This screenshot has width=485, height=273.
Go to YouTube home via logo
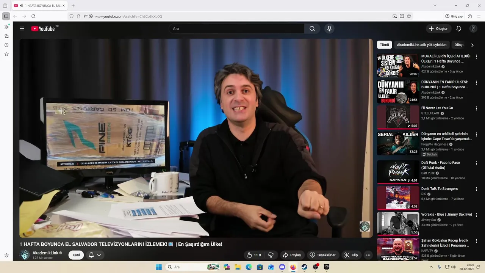pyautogui.click(x=43, y=28)
